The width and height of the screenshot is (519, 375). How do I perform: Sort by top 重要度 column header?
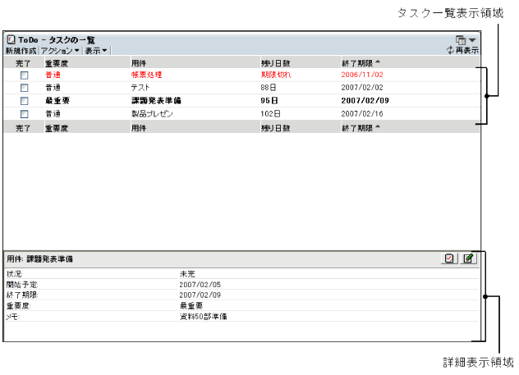click(x=57, y=63)
